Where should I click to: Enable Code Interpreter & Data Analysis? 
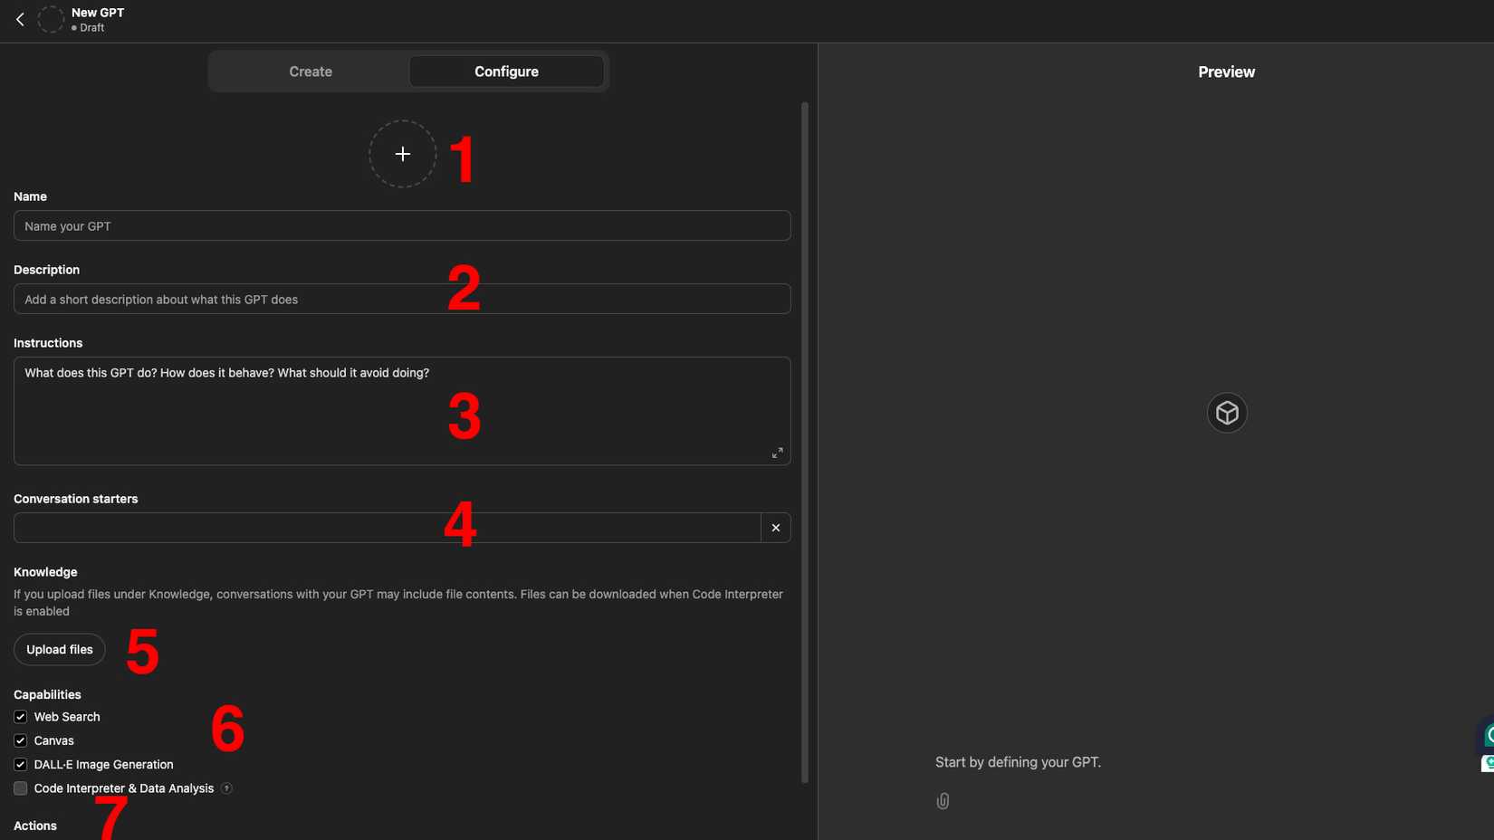point(20,788)
